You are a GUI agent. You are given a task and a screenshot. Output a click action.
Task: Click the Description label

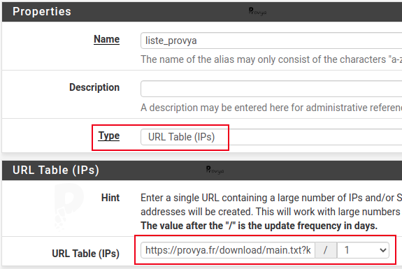[94, 87]
